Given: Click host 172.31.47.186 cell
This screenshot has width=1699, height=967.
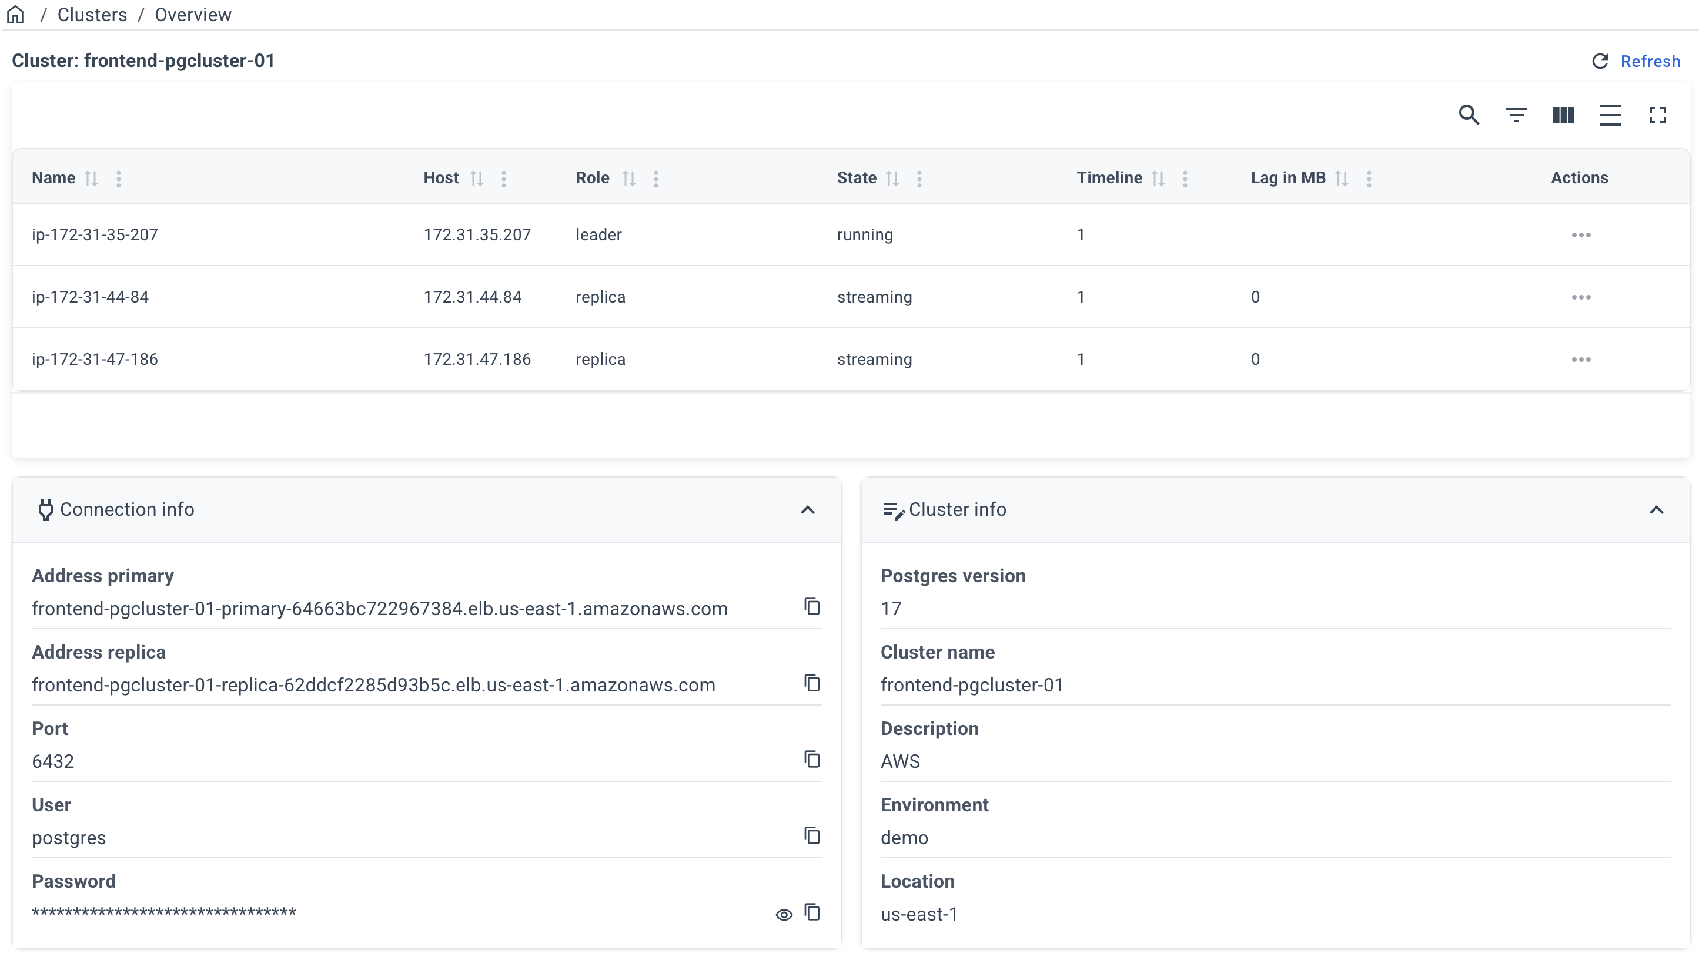Looking at the screenshot, I should [477, 360].
